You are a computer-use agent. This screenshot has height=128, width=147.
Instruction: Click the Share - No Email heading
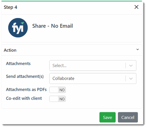pyautogui.click(x=52, y=26)
